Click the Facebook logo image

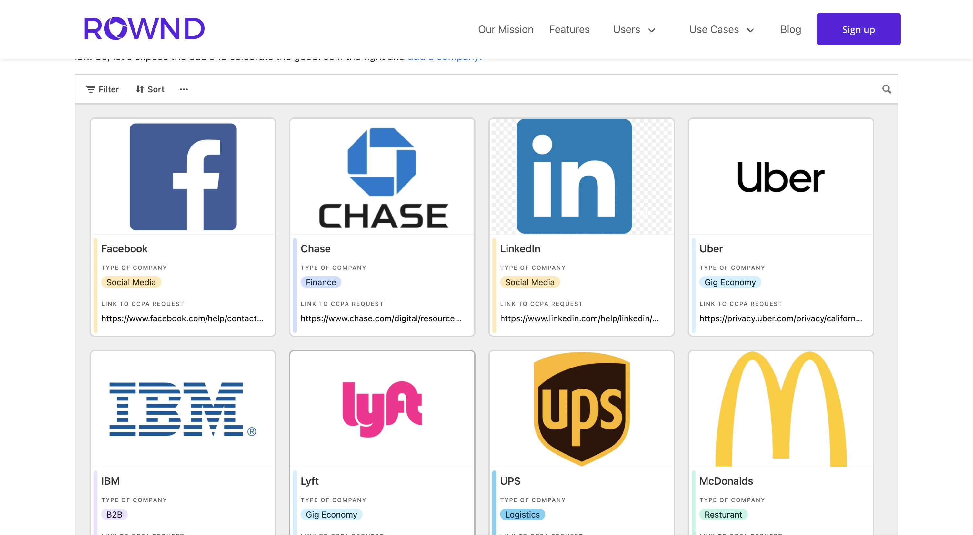point(183,177)
